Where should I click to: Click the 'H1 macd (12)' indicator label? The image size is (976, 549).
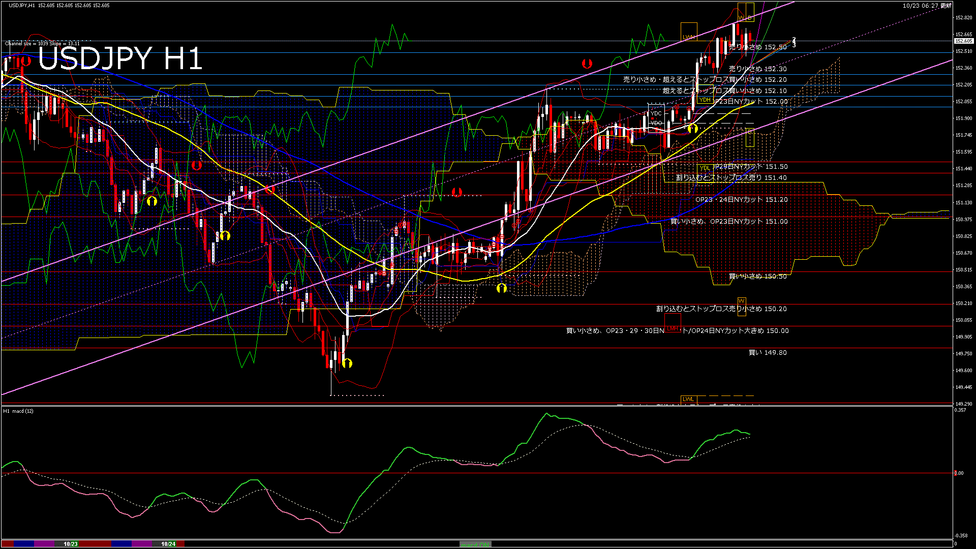[x=18, y=411]
